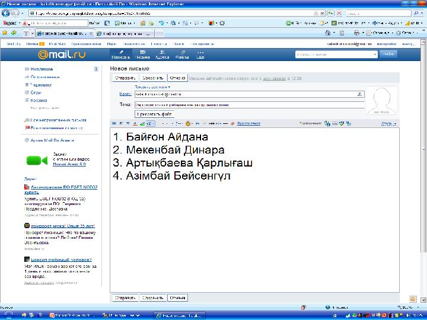
Task: Open the Сервис command bar menu
Action: tap(406, 33)
